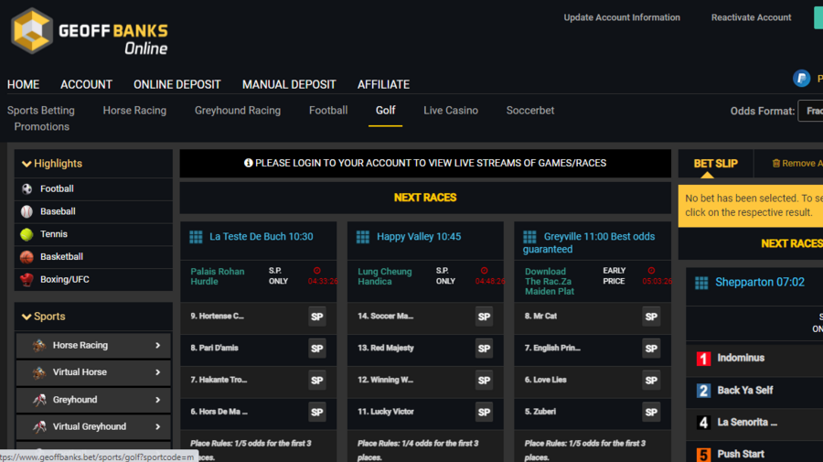Open the Promotions tab
Screen dimensions: 823x462
click(x=41, y=126)
